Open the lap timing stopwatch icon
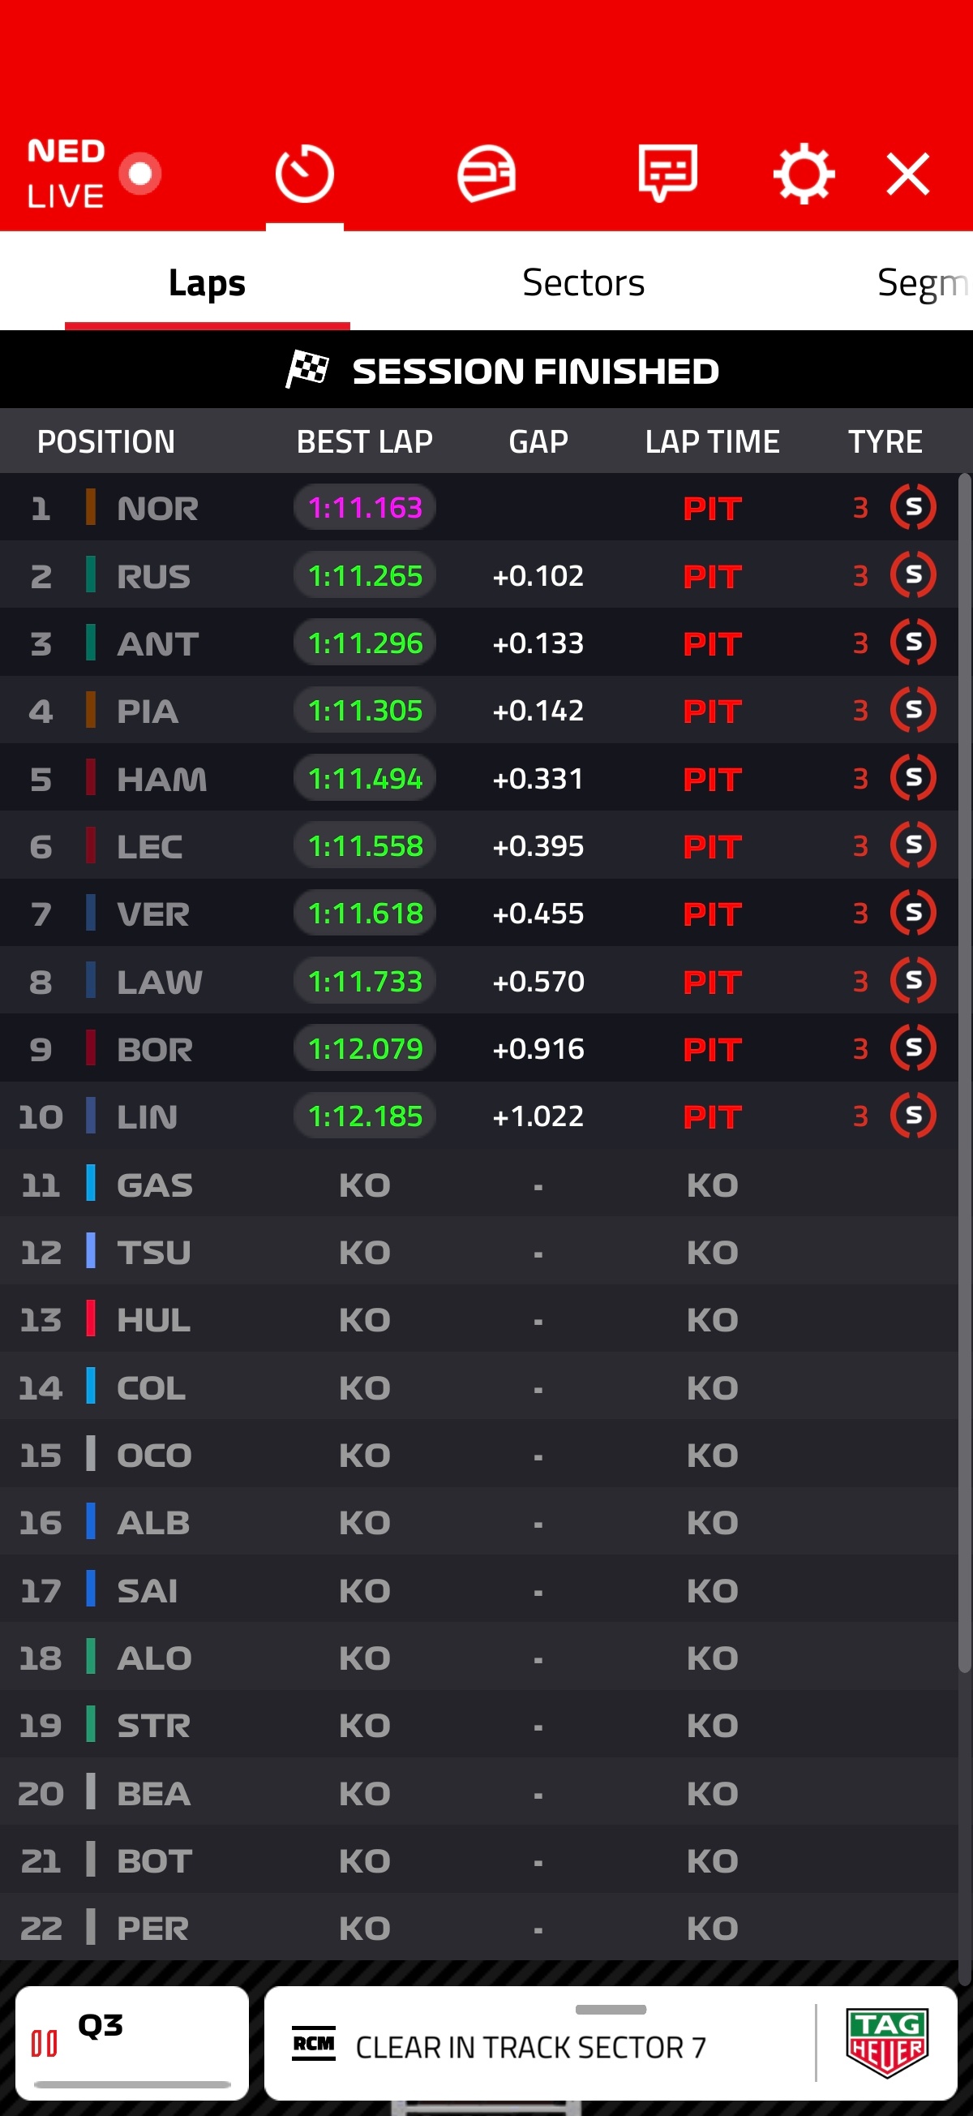973x2116 pixels. (x=305, y=174)
